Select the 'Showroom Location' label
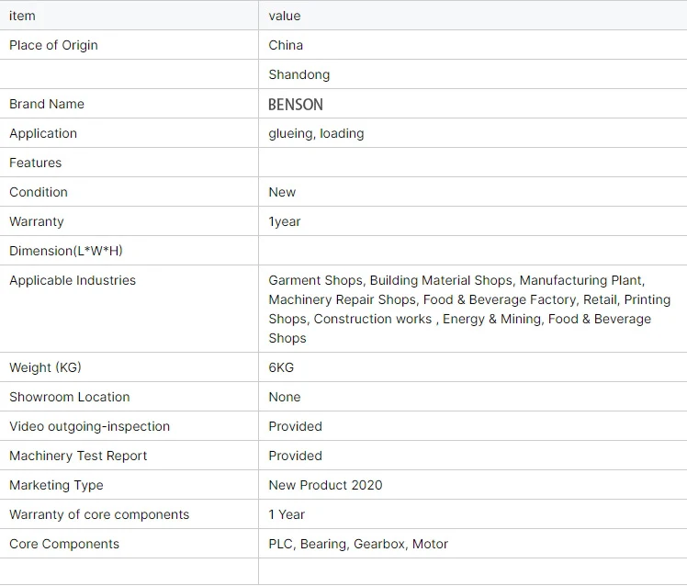The image size is (687, 586). (70, 397)
